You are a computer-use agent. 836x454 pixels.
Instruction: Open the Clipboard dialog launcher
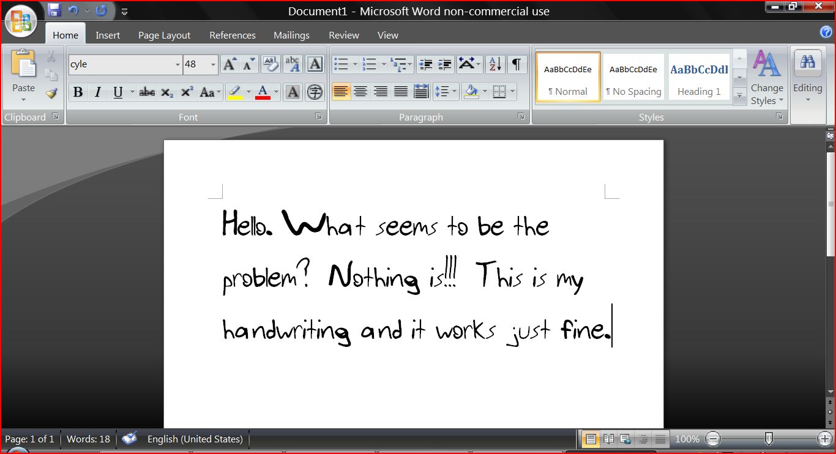point(56,116)
